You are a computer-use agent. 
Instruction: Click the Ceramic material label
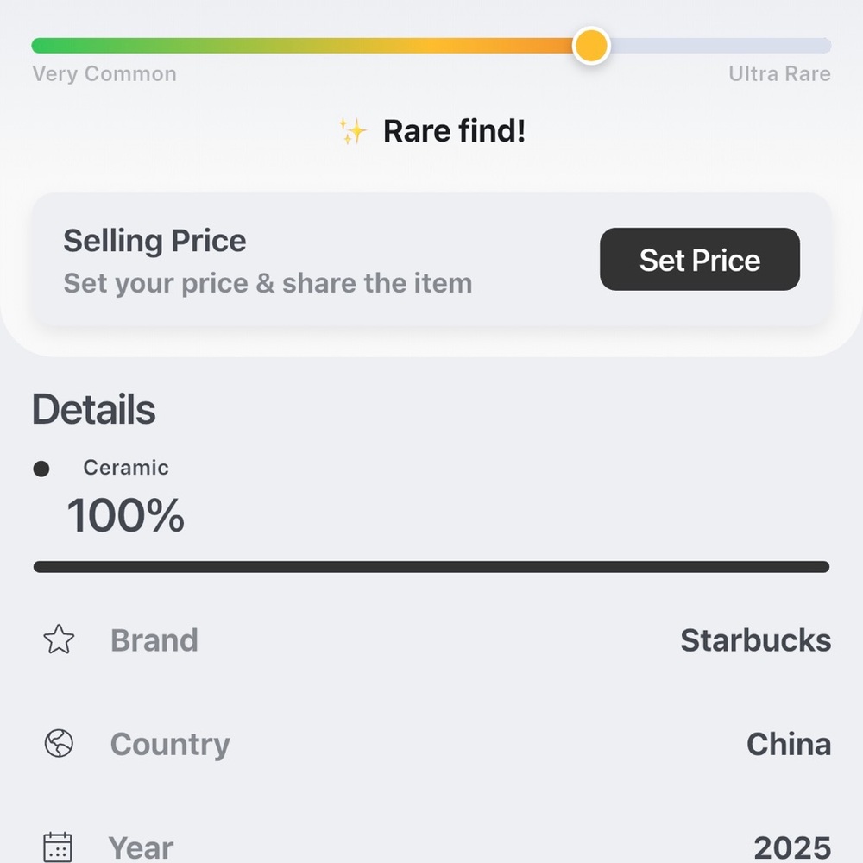pos(126,468)
